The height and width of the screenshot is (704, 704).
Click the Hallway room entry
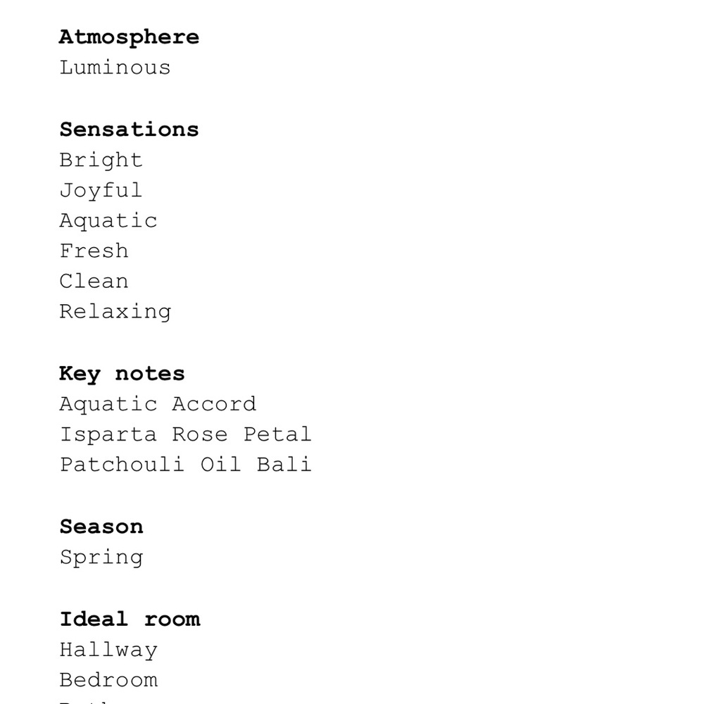(x=108, y=650)
